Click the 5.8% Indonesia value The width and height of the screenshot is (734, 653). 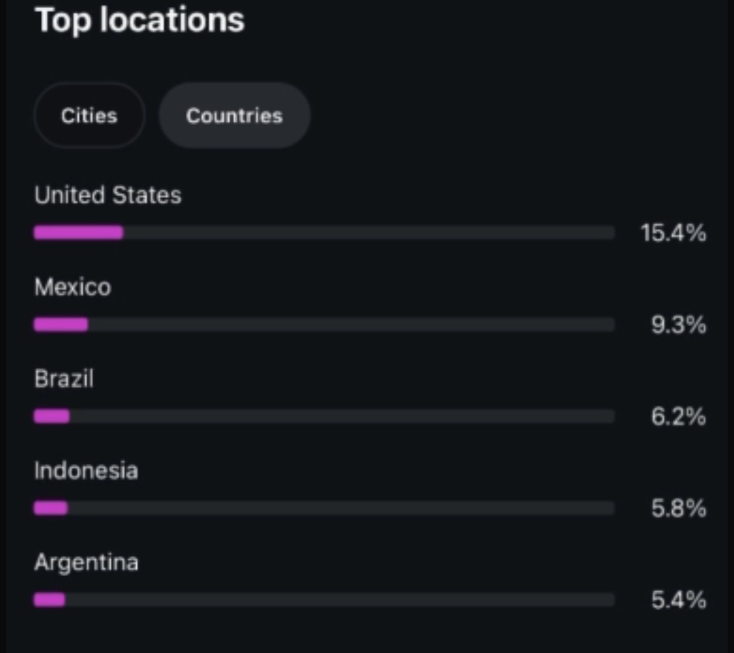(x=679, y=508)
